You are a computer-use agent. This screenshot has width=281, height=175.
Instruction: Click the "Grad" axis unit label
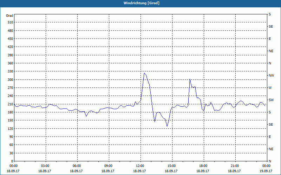[9, 16]
